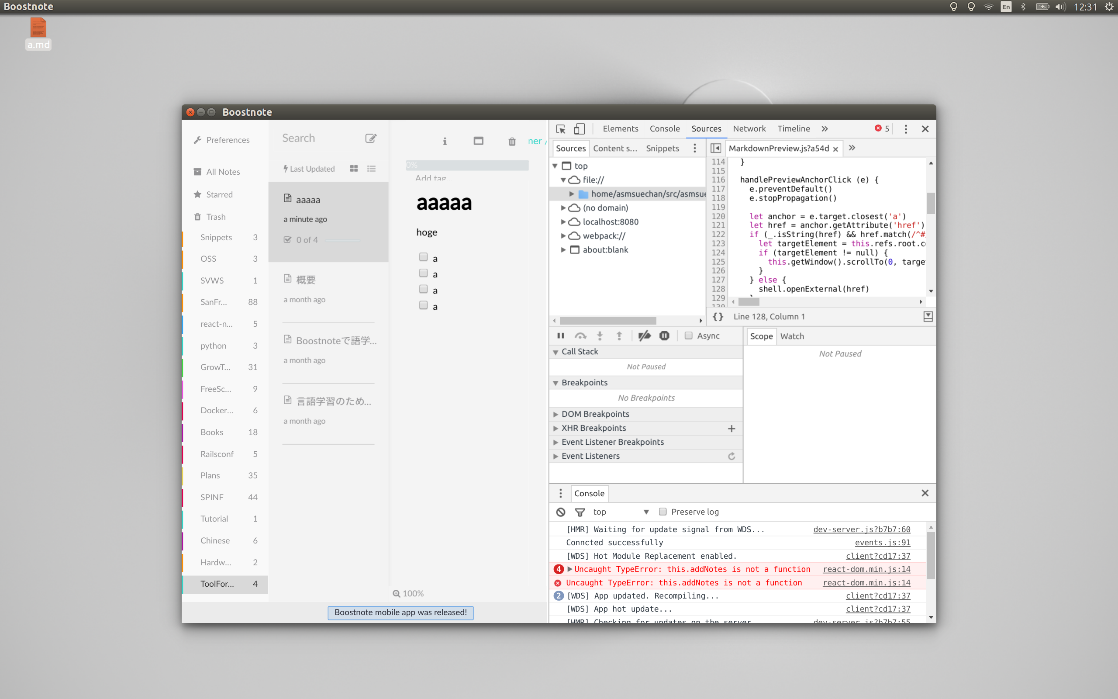Screen dimensions: 1118x699
Task: Expand the localhost:8080 tree node
Action: (x=563, y=222)
